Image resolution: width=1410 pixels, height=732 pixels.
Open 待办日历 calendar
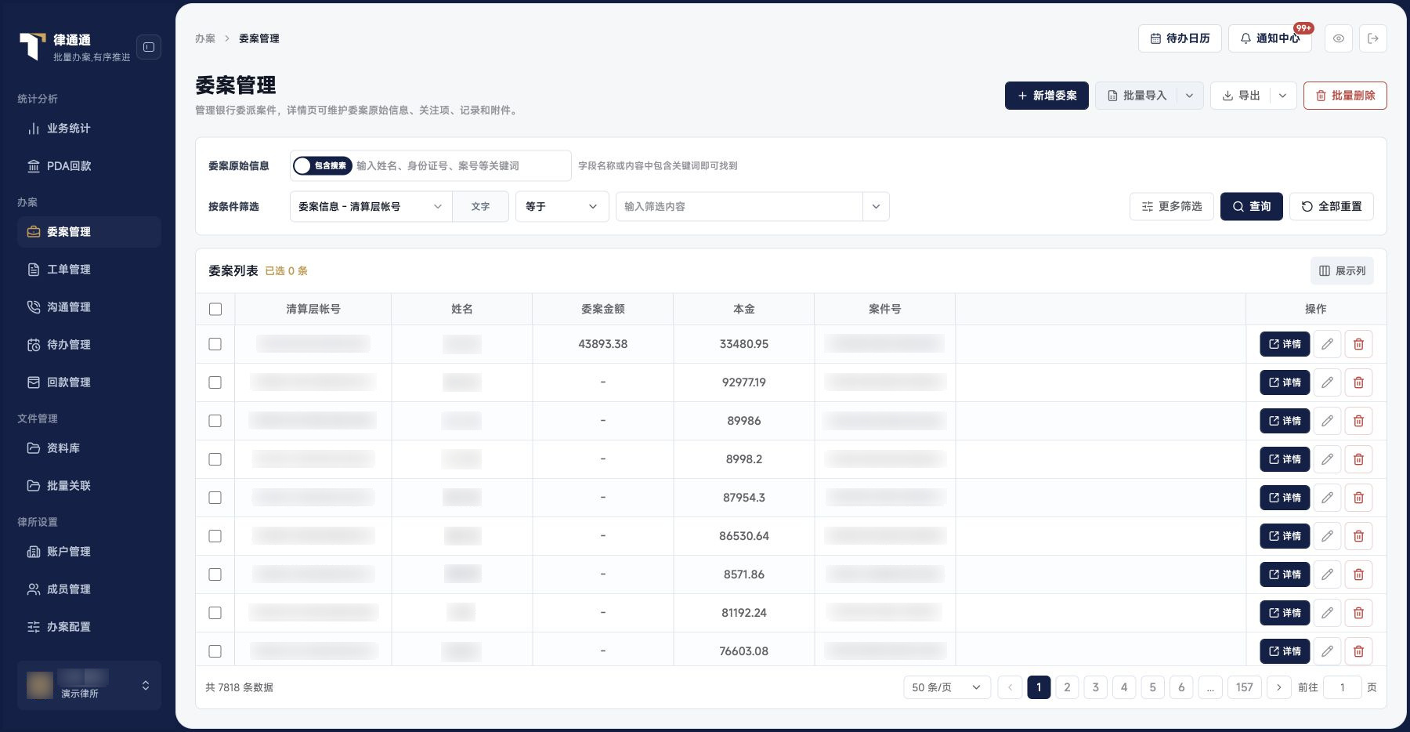[x=1180, y=38]
